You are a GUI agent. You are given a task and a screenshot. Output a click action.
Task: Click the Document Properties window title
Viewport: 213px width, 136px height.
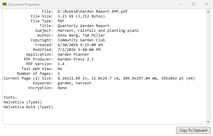point(24,4)
